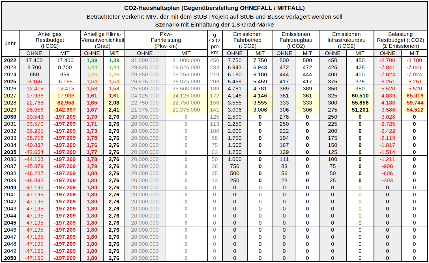Image resolution: width=429 pixels, height=263 pixels.
Task: Click the year cell '2035'
Action: pos(10,152)
